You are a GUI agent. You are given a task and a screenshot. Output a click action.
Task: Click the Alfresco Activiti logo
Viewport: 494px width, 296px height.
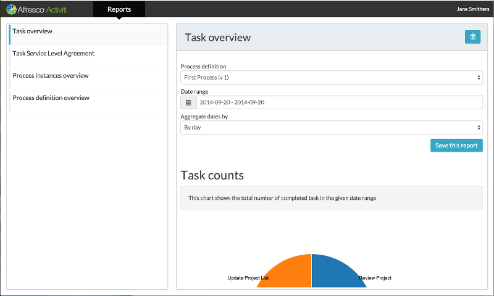pos(36,9)
